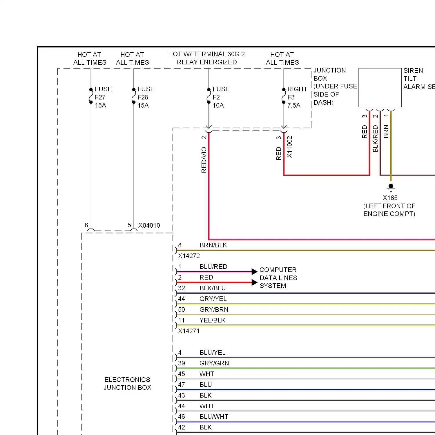Click the arrow on the RED pin 2 wire

click(x=254, y=282)
